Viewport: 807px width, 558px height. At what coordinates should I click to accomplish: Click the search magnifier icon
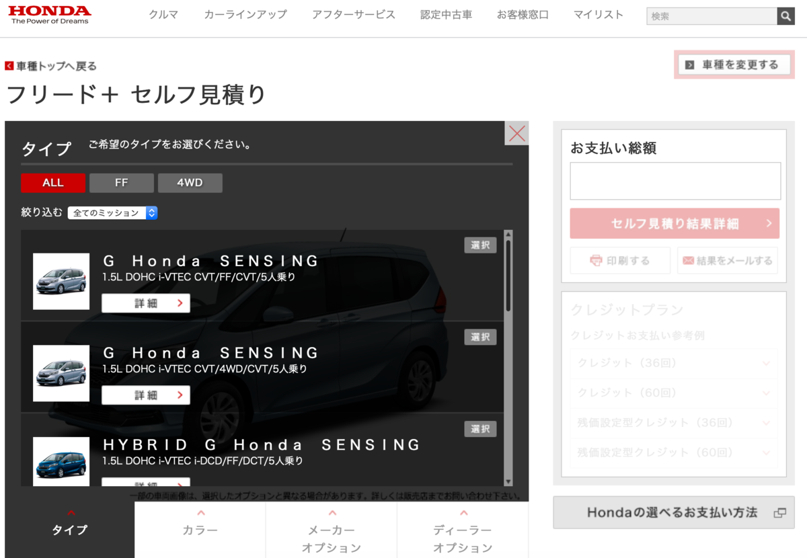point(785,16)
